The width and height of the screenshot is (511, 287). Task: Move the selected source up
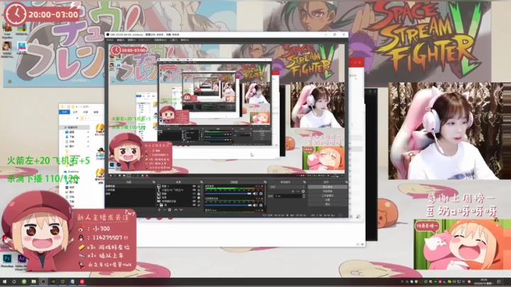click(176, 210)
